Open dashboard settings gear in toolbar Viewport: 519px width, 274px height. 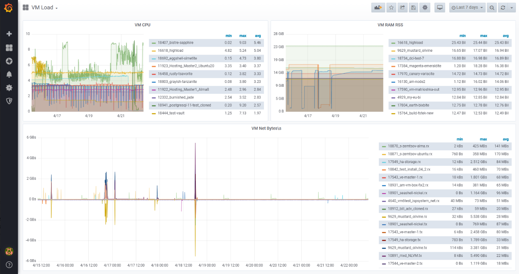[425, 7]
